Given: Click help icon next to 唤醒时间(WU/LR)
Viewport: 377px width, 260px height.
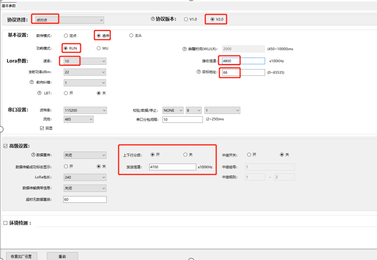Looking at the screenshot, I should click(x=185, y=49).
